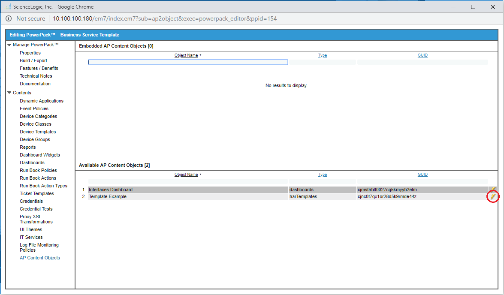Click the ScienceLogic icon in title bar
The height and width of the screenshot is (295, 504).
8,7
